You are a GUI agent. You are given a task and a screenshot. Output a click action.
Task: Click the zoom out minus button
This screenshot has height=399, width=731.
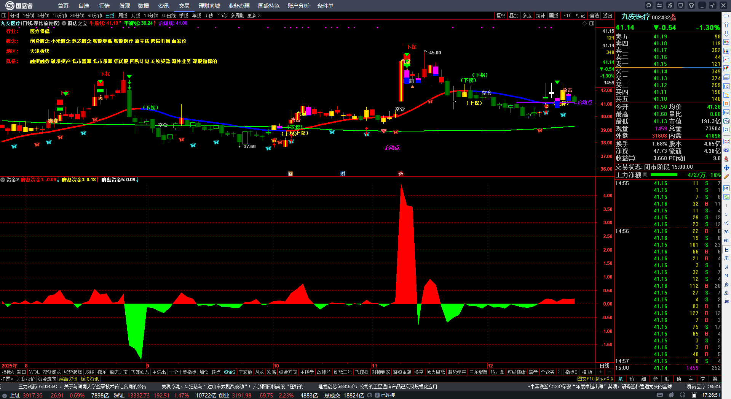pyautogui.click(x=609, y=372)
